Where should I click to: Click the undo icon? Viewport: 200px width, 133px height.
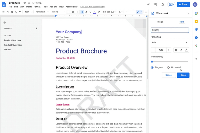pos(4,12)
